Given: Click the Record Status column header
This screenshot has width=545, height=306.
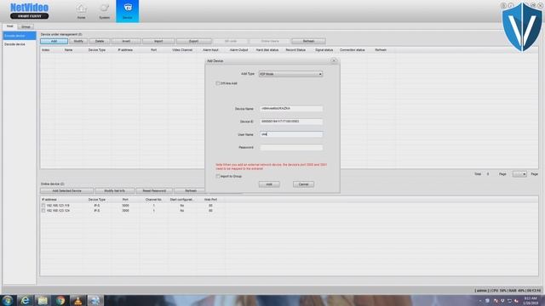Looking at the screenshot, I should pos(295,50).
